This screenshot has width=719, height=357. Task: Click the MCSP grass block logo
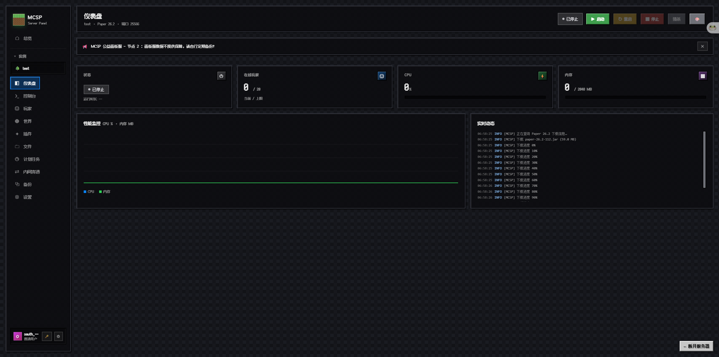point(19,20)
